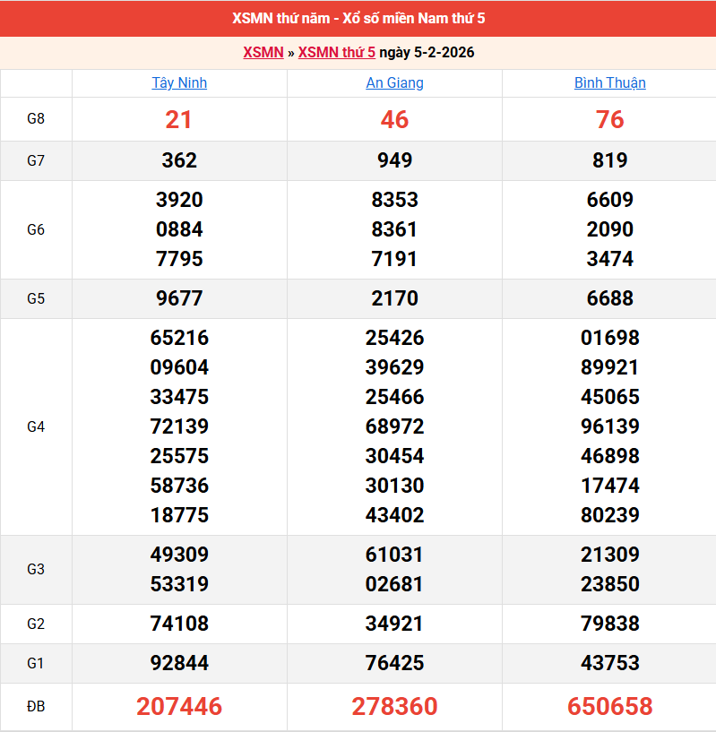Click the G7 number 949
716x732 pixels.
coord(394,160)
